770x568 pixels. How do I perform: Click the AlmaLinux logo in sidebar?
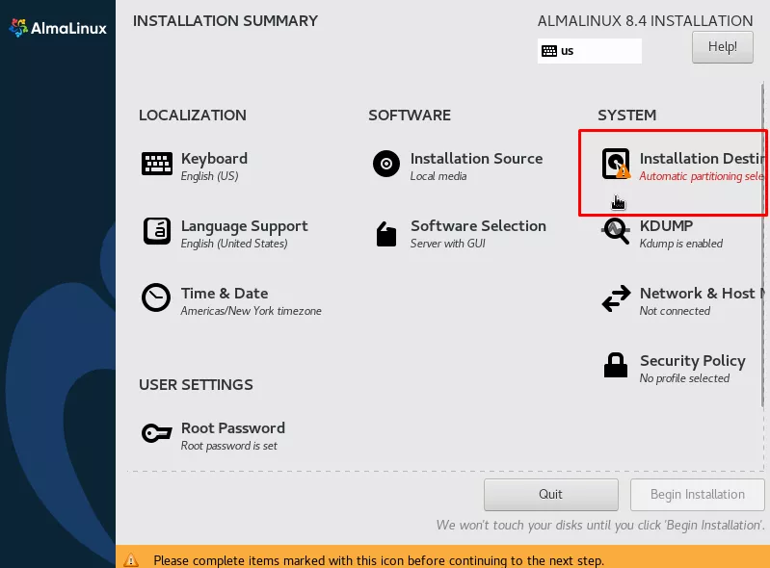coord(58,28)
